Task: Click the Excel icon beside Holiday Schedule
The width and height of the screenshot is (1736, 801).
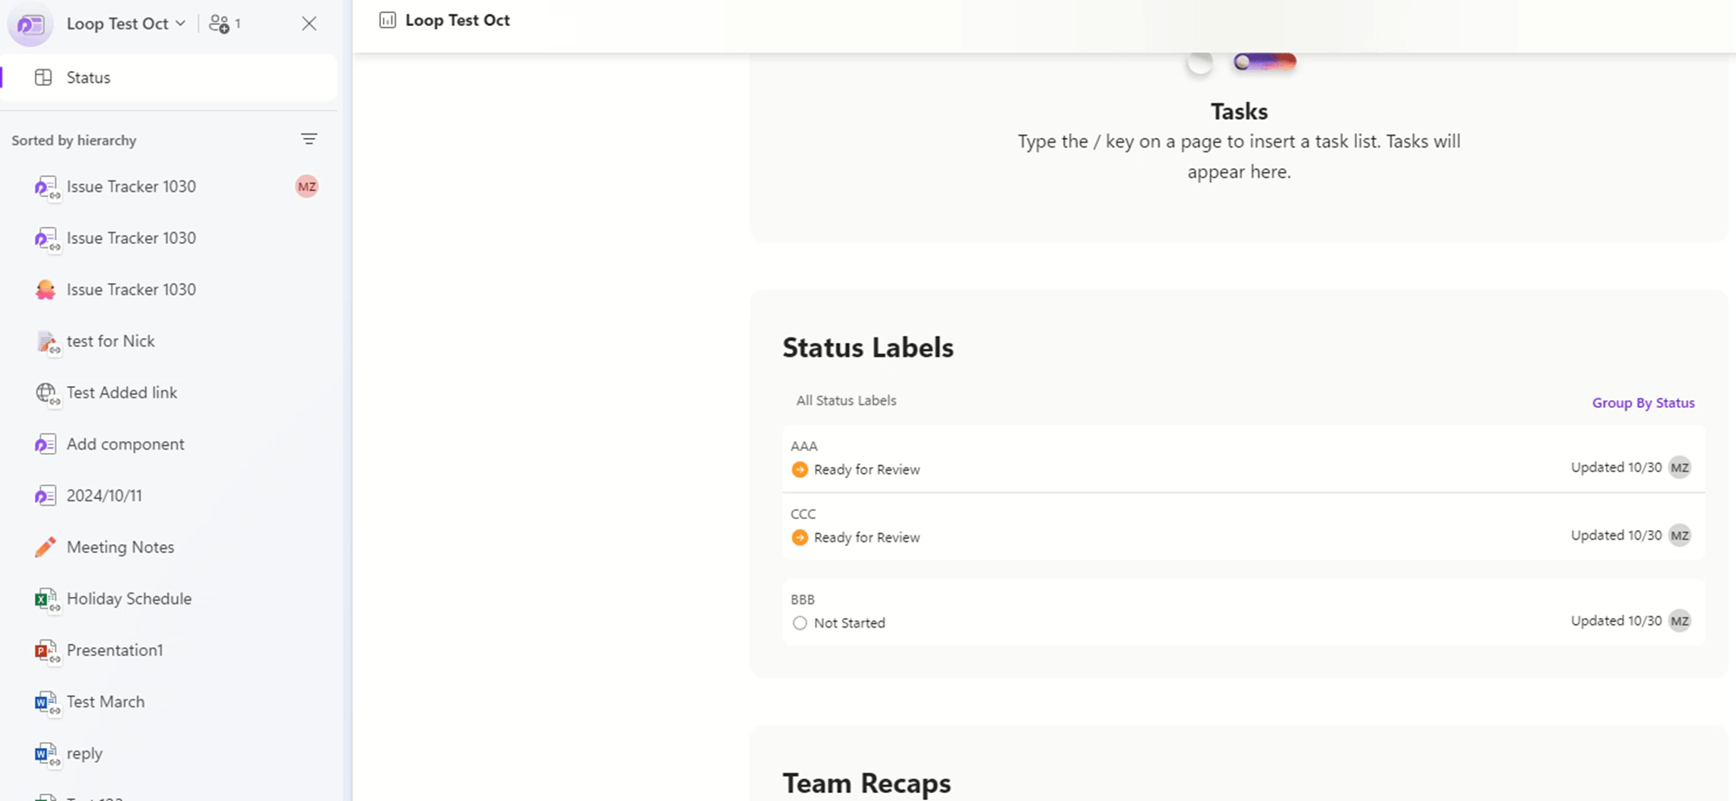Action: pyautogui.click(x=45, y=599)
